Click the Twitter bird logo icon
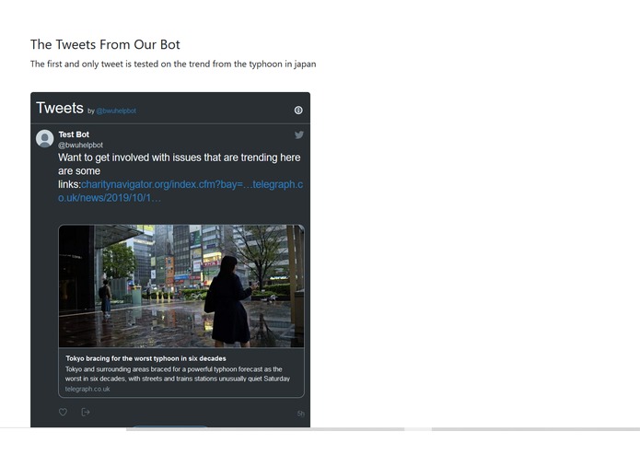 click(x=299, y=134)
